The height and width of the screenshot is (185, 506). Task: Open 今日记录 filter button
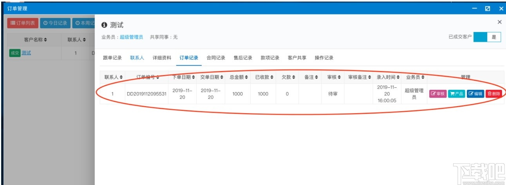tap(55, 23)
